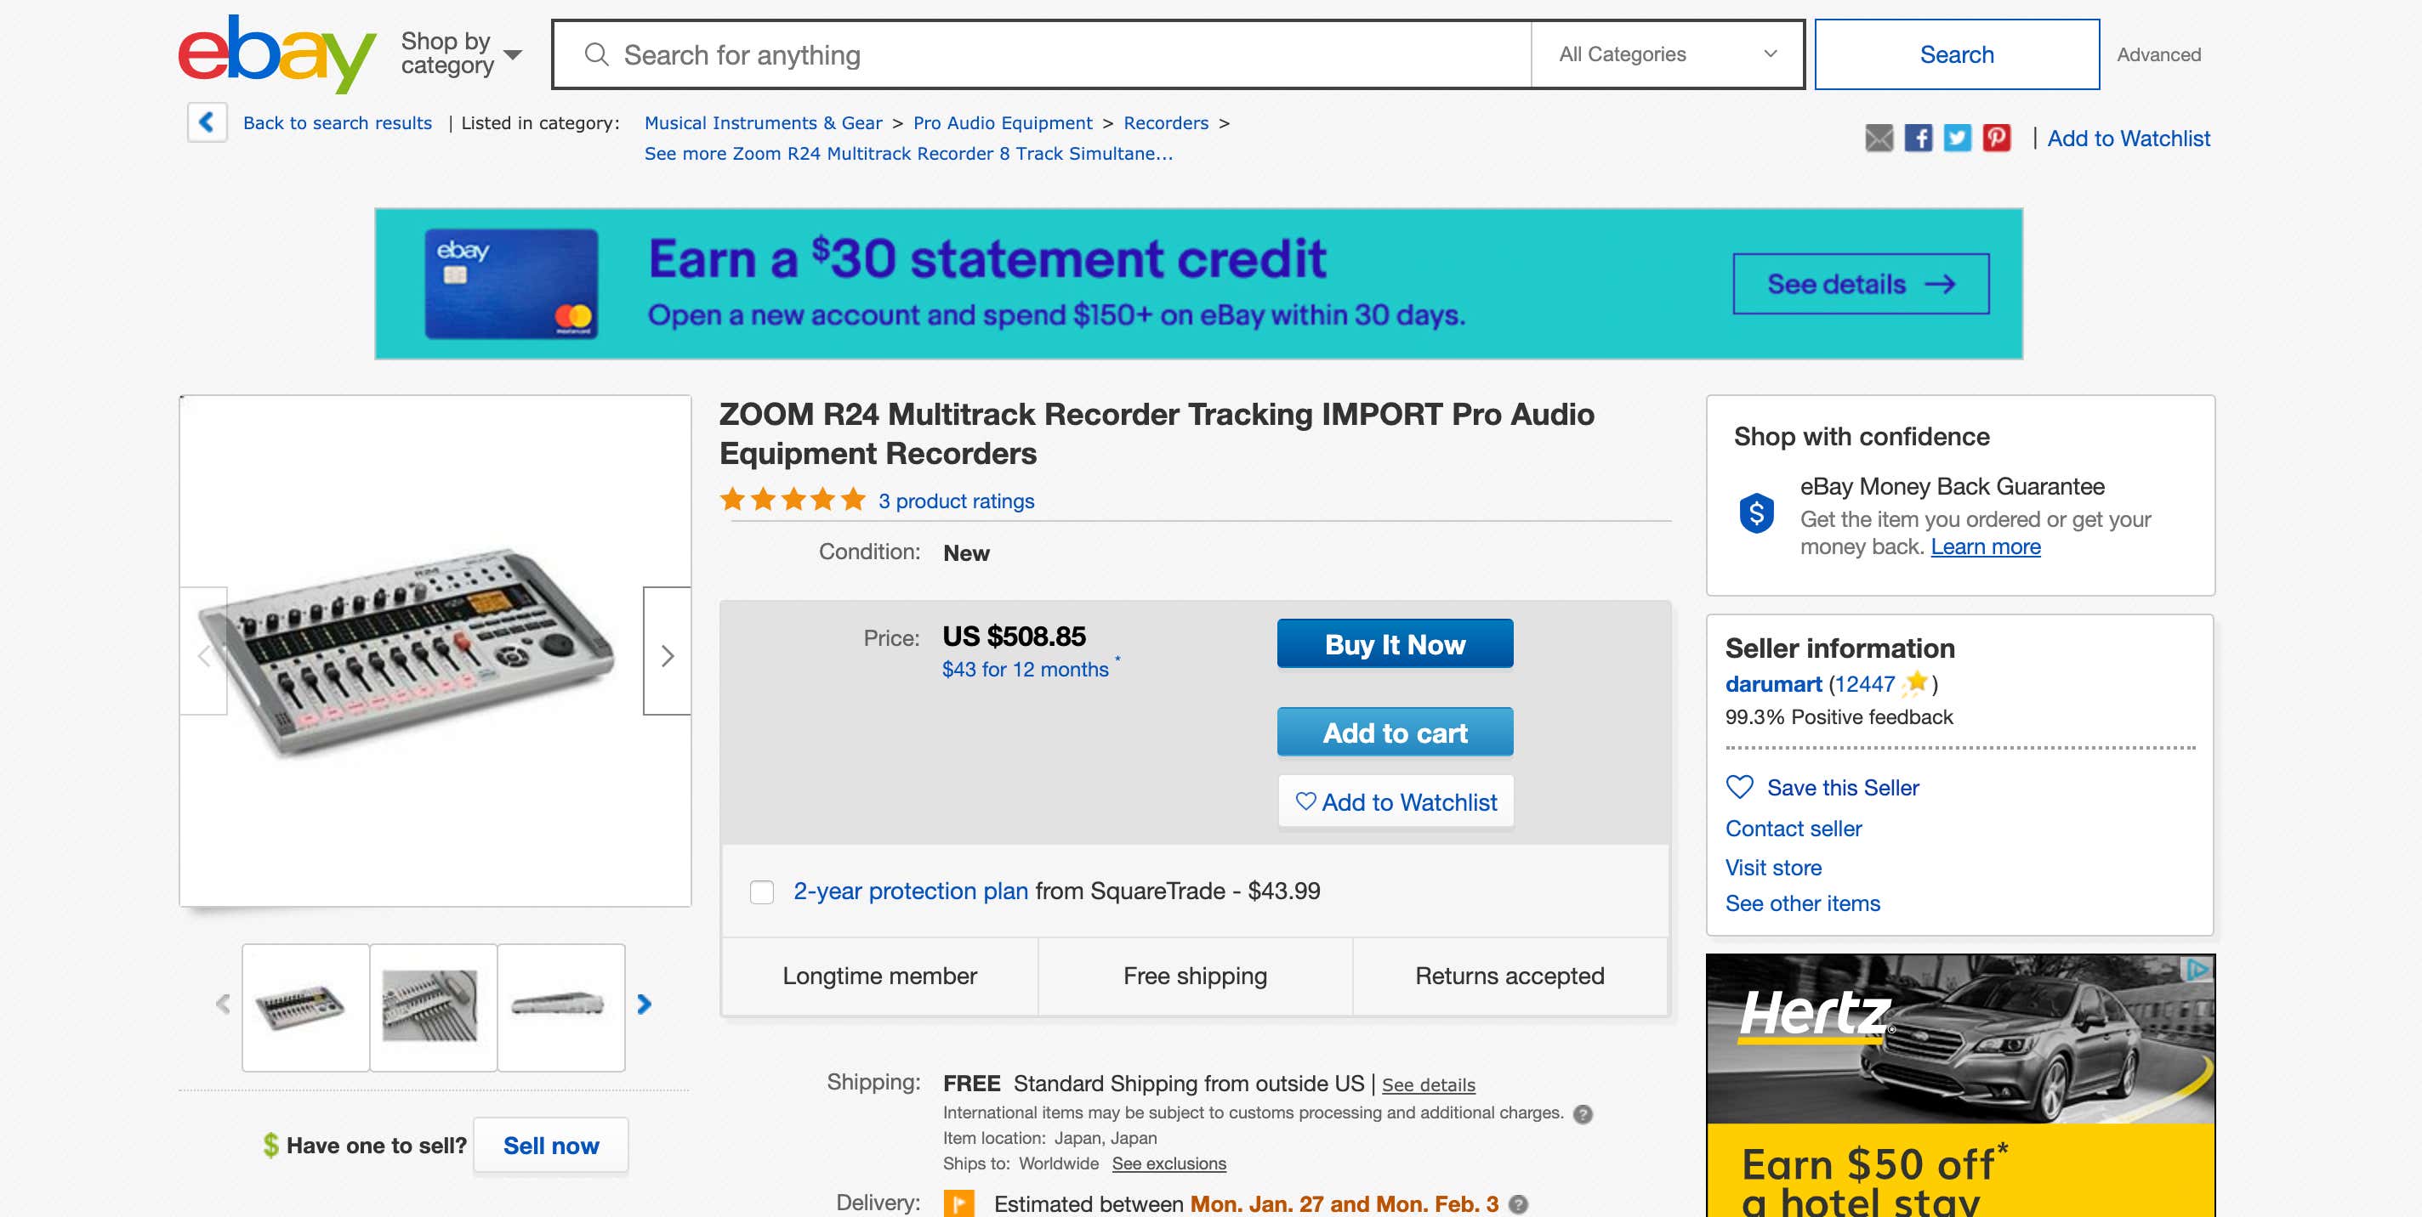Image resolution: width=2422 pixels, height=1217 pixels.
Task: Click the back arrow to search results
Action: pyautogui.click(x=207, y=122)
